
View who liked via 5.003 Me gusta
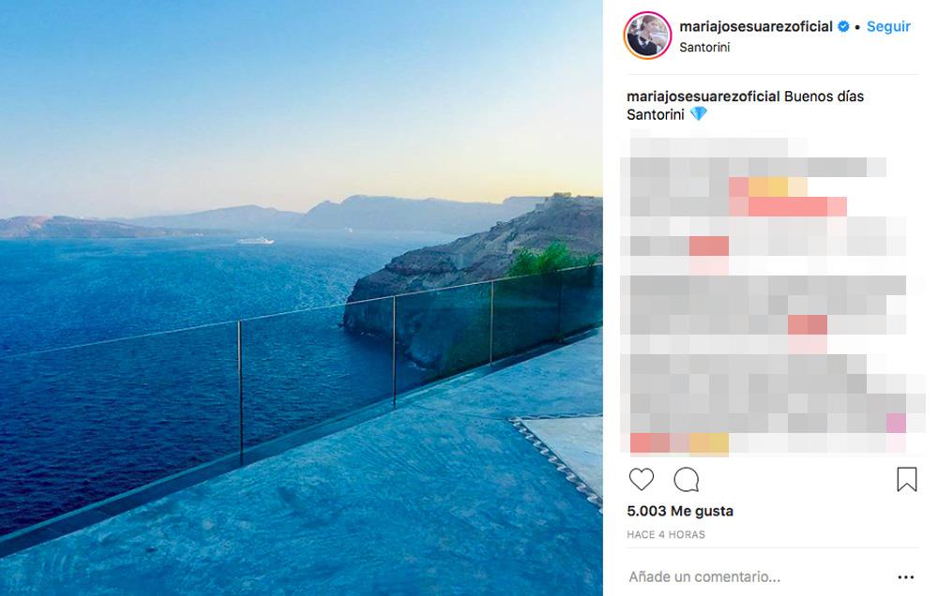coord(679,511)
